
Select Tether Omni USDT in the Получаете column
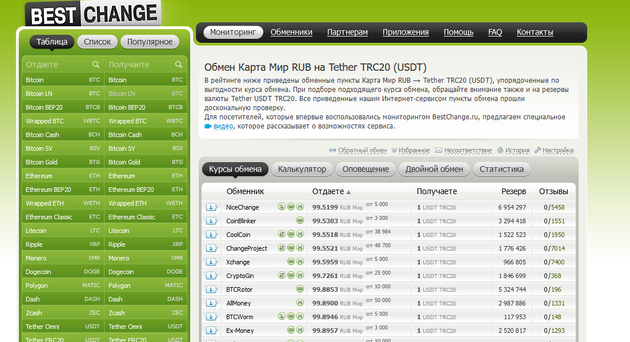pos(146,327)
